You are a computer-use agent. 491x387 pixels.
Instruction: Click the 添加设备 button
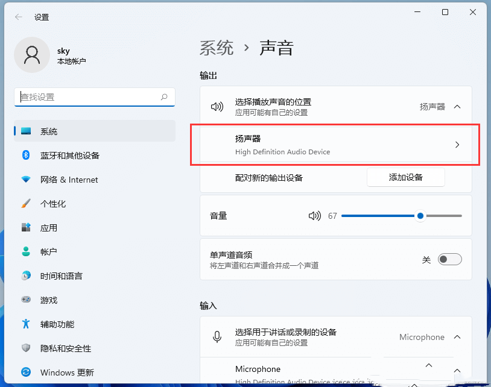tap(405, 177)
